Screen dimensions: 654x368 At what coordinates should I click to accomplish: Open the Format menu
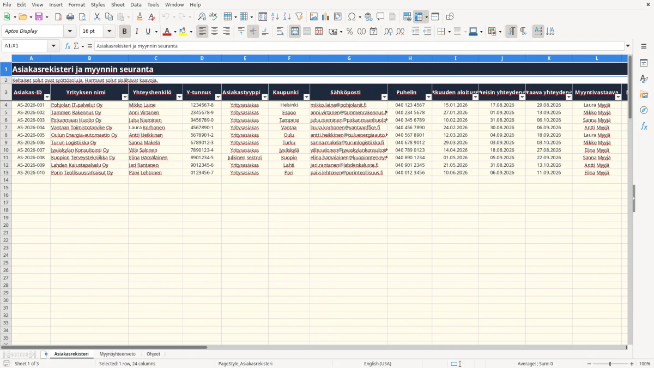click(76, 4)
